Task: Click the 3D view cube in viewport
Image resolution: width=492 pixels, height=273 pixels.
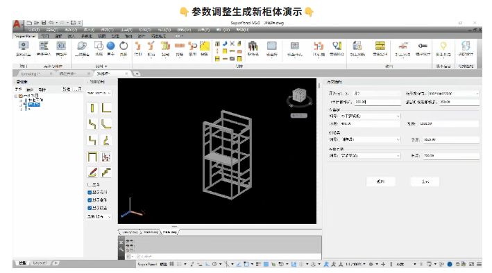Action: [299, 95]
